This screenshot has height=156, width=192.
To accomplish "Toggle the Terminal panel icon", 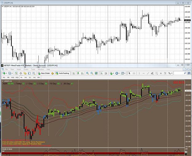I will coord(29,73).
